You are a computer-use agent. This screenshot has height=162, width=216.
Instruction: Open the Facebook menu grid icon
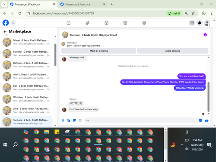point(192,23)
